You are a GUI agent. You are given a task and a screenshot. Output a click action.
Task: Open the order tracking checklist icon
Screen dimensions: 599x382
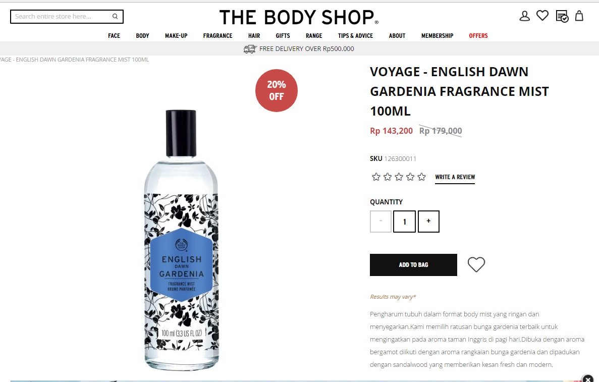tap(562, 17)
